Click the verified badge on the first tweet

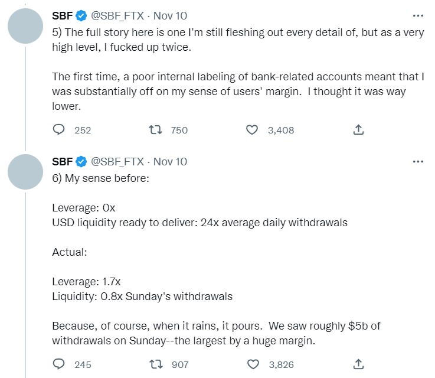(x=81, y=15)
